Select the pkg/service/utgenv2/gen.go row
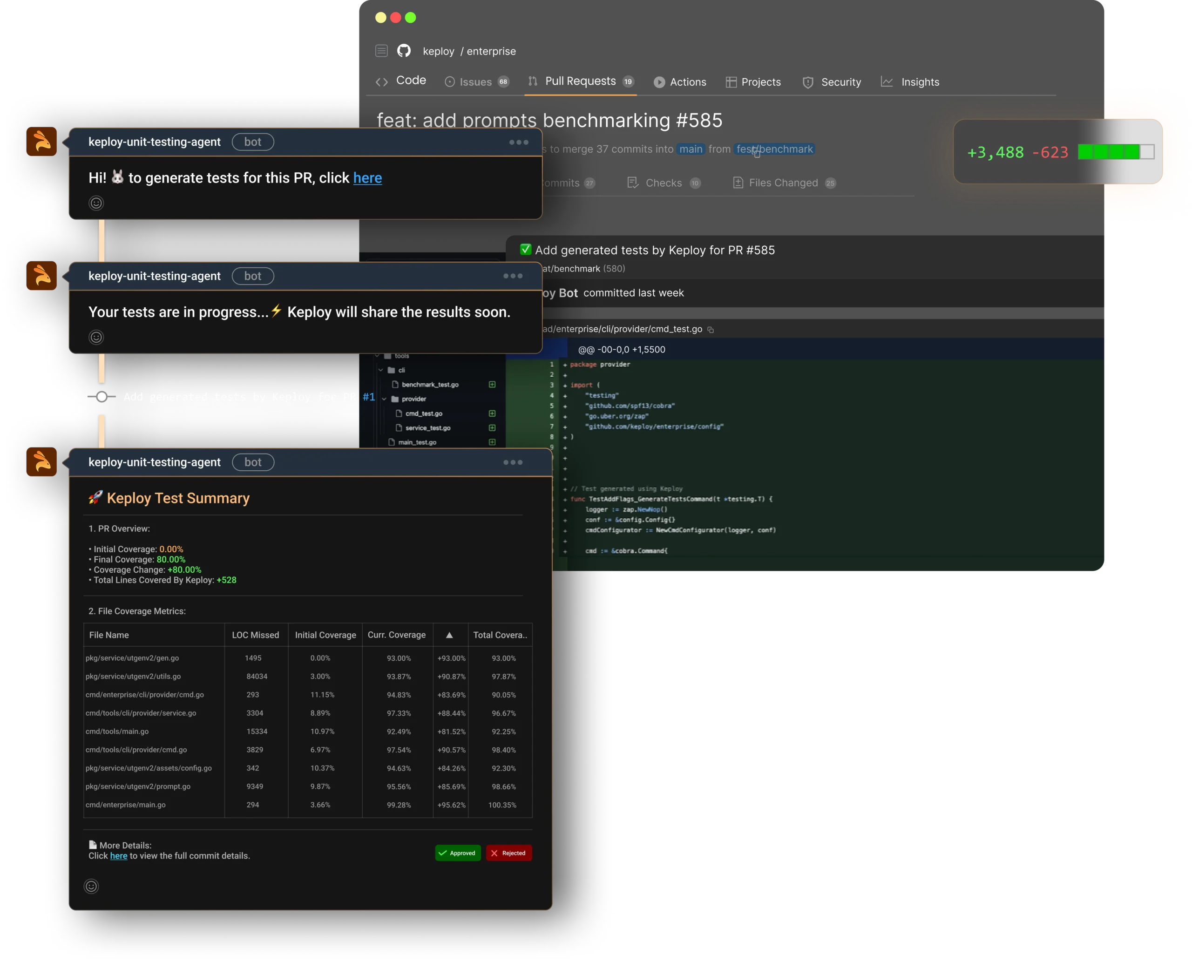The image size is (1192, 962). tap(308, 658)
